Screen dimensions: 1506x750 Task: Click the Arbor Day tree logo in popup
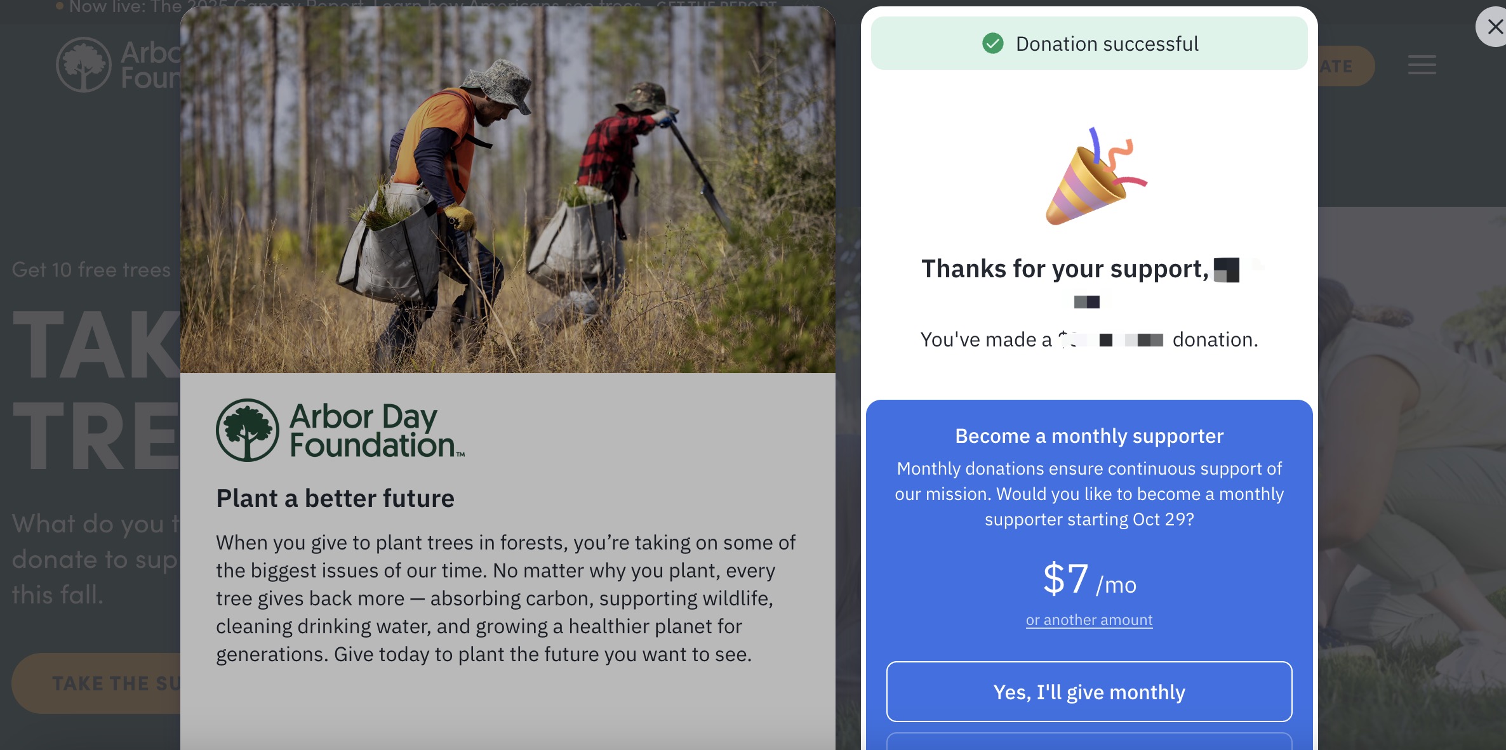[x=247, y=430]
